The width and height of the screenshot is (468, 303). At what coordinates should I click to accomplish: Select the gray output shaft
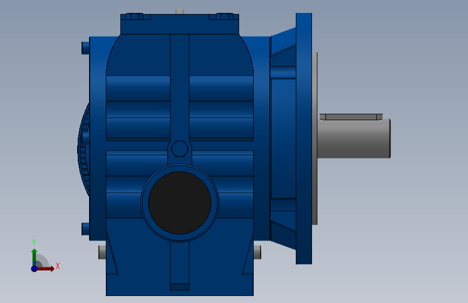click(354, 139)
